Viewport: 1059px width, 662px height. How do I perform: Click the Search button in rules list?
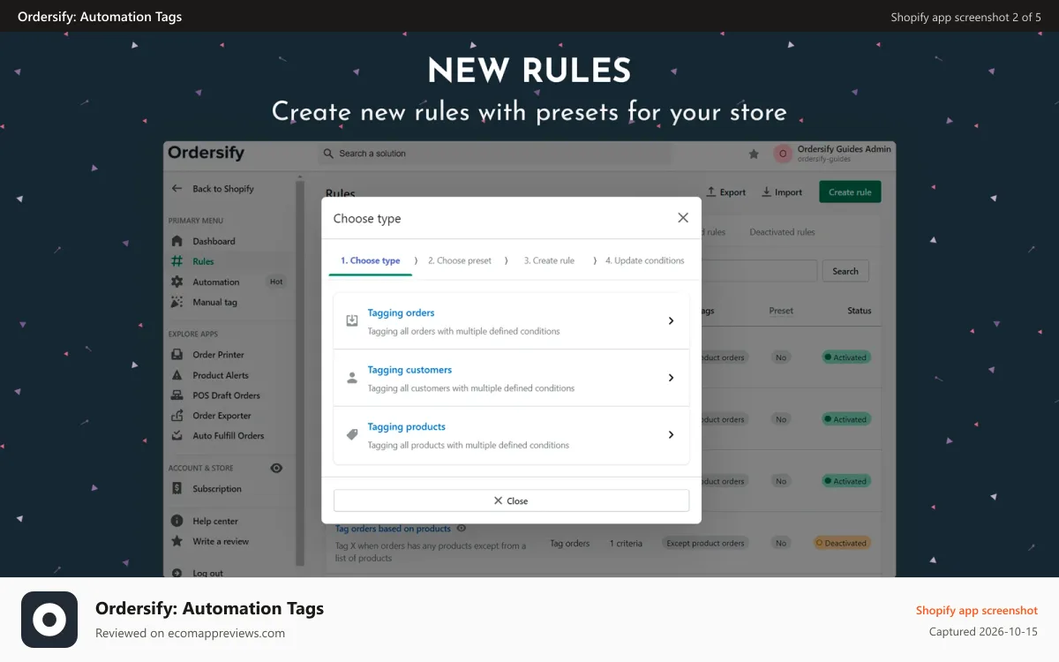[845, 271]
